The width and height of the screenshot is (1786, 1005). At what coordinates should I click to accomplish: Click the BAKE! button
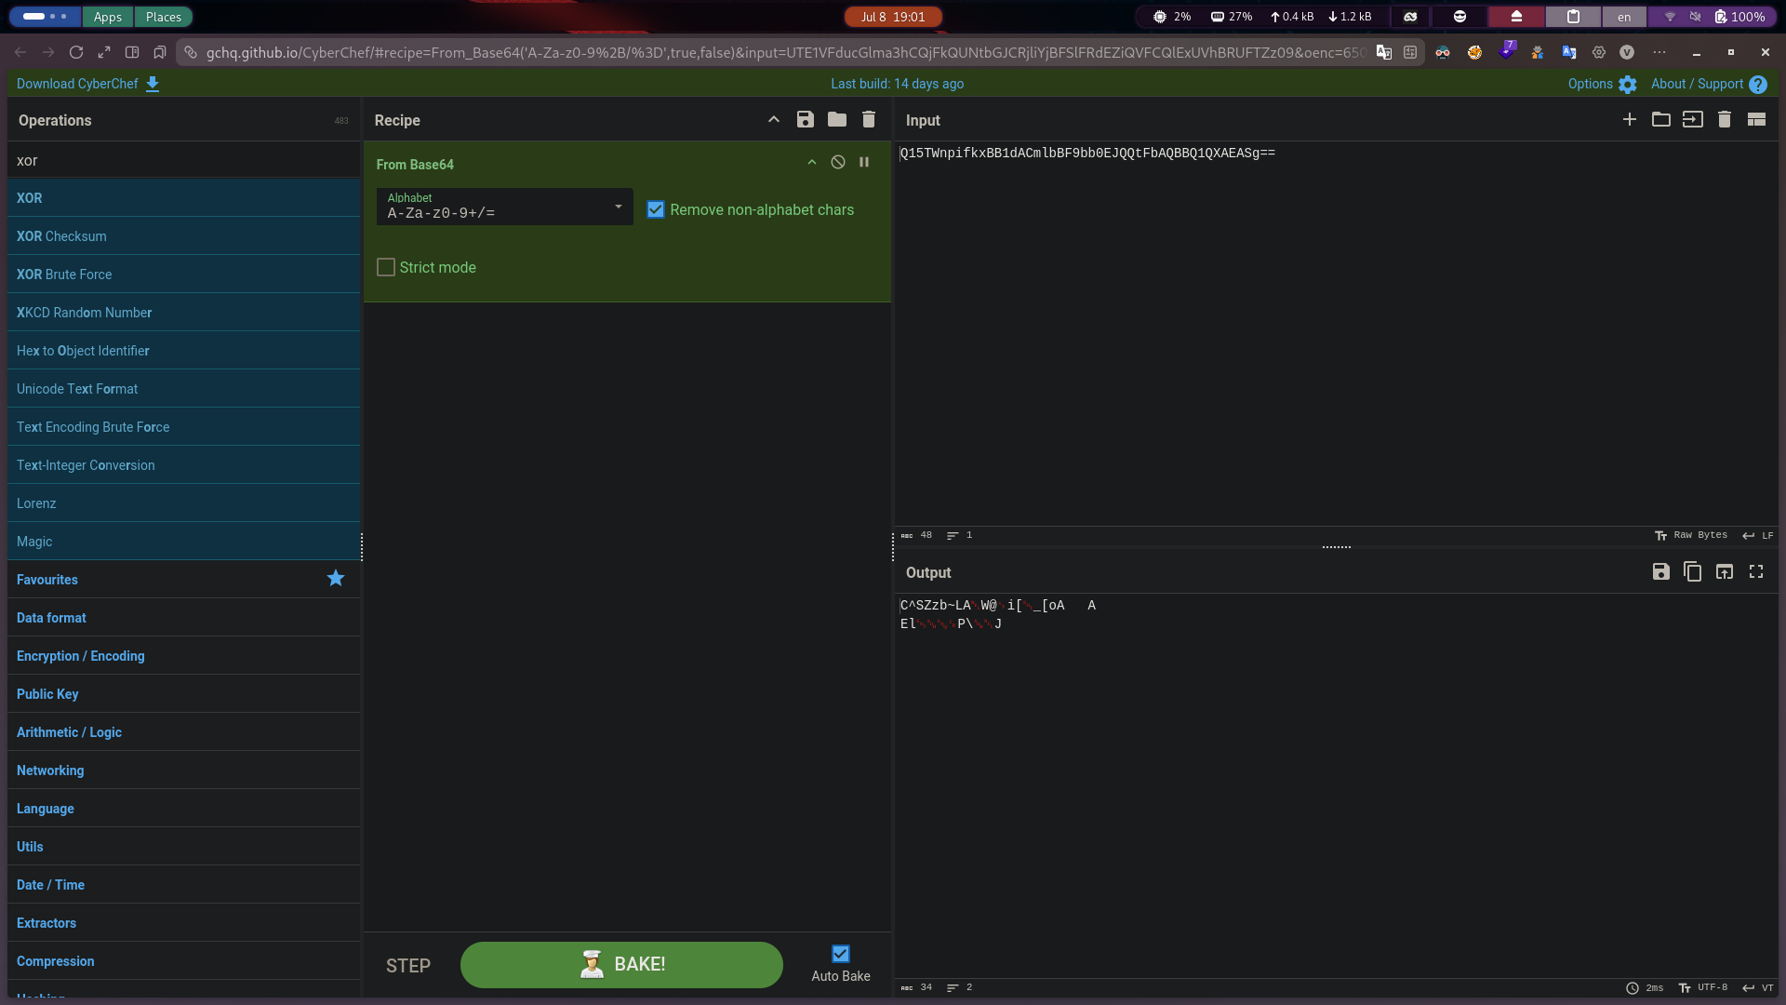tap(621, 965)
